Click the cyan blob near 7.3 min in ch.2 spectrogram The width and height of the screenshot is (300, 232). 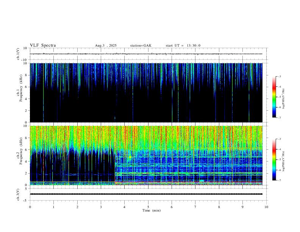click(202, 181)
